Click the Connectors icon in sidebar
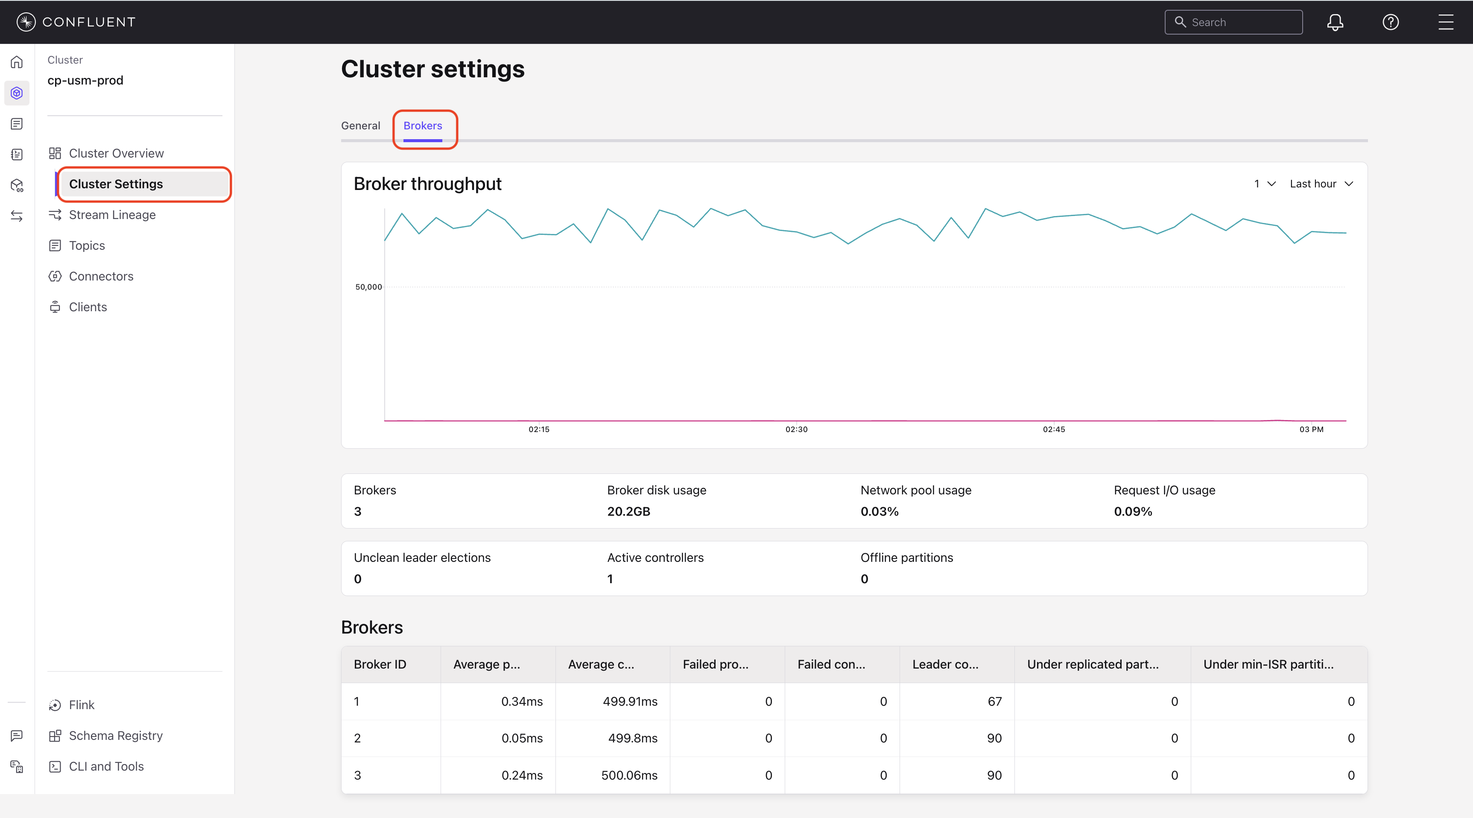Viewport: 1473px width, 818px height. [55, 277]
